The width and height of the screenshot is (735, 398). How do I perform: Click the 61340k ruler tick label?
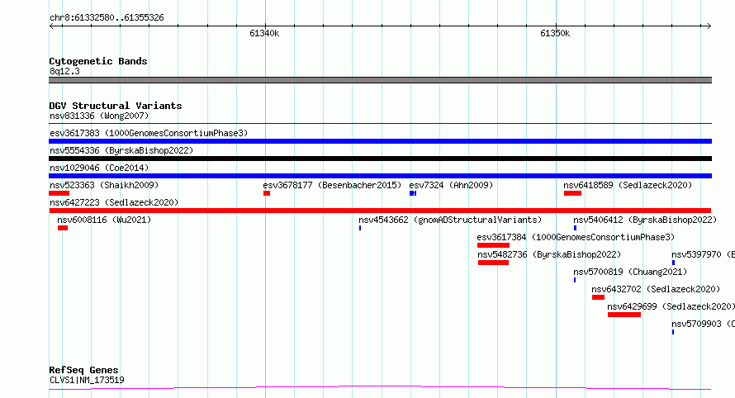point(264,33)
